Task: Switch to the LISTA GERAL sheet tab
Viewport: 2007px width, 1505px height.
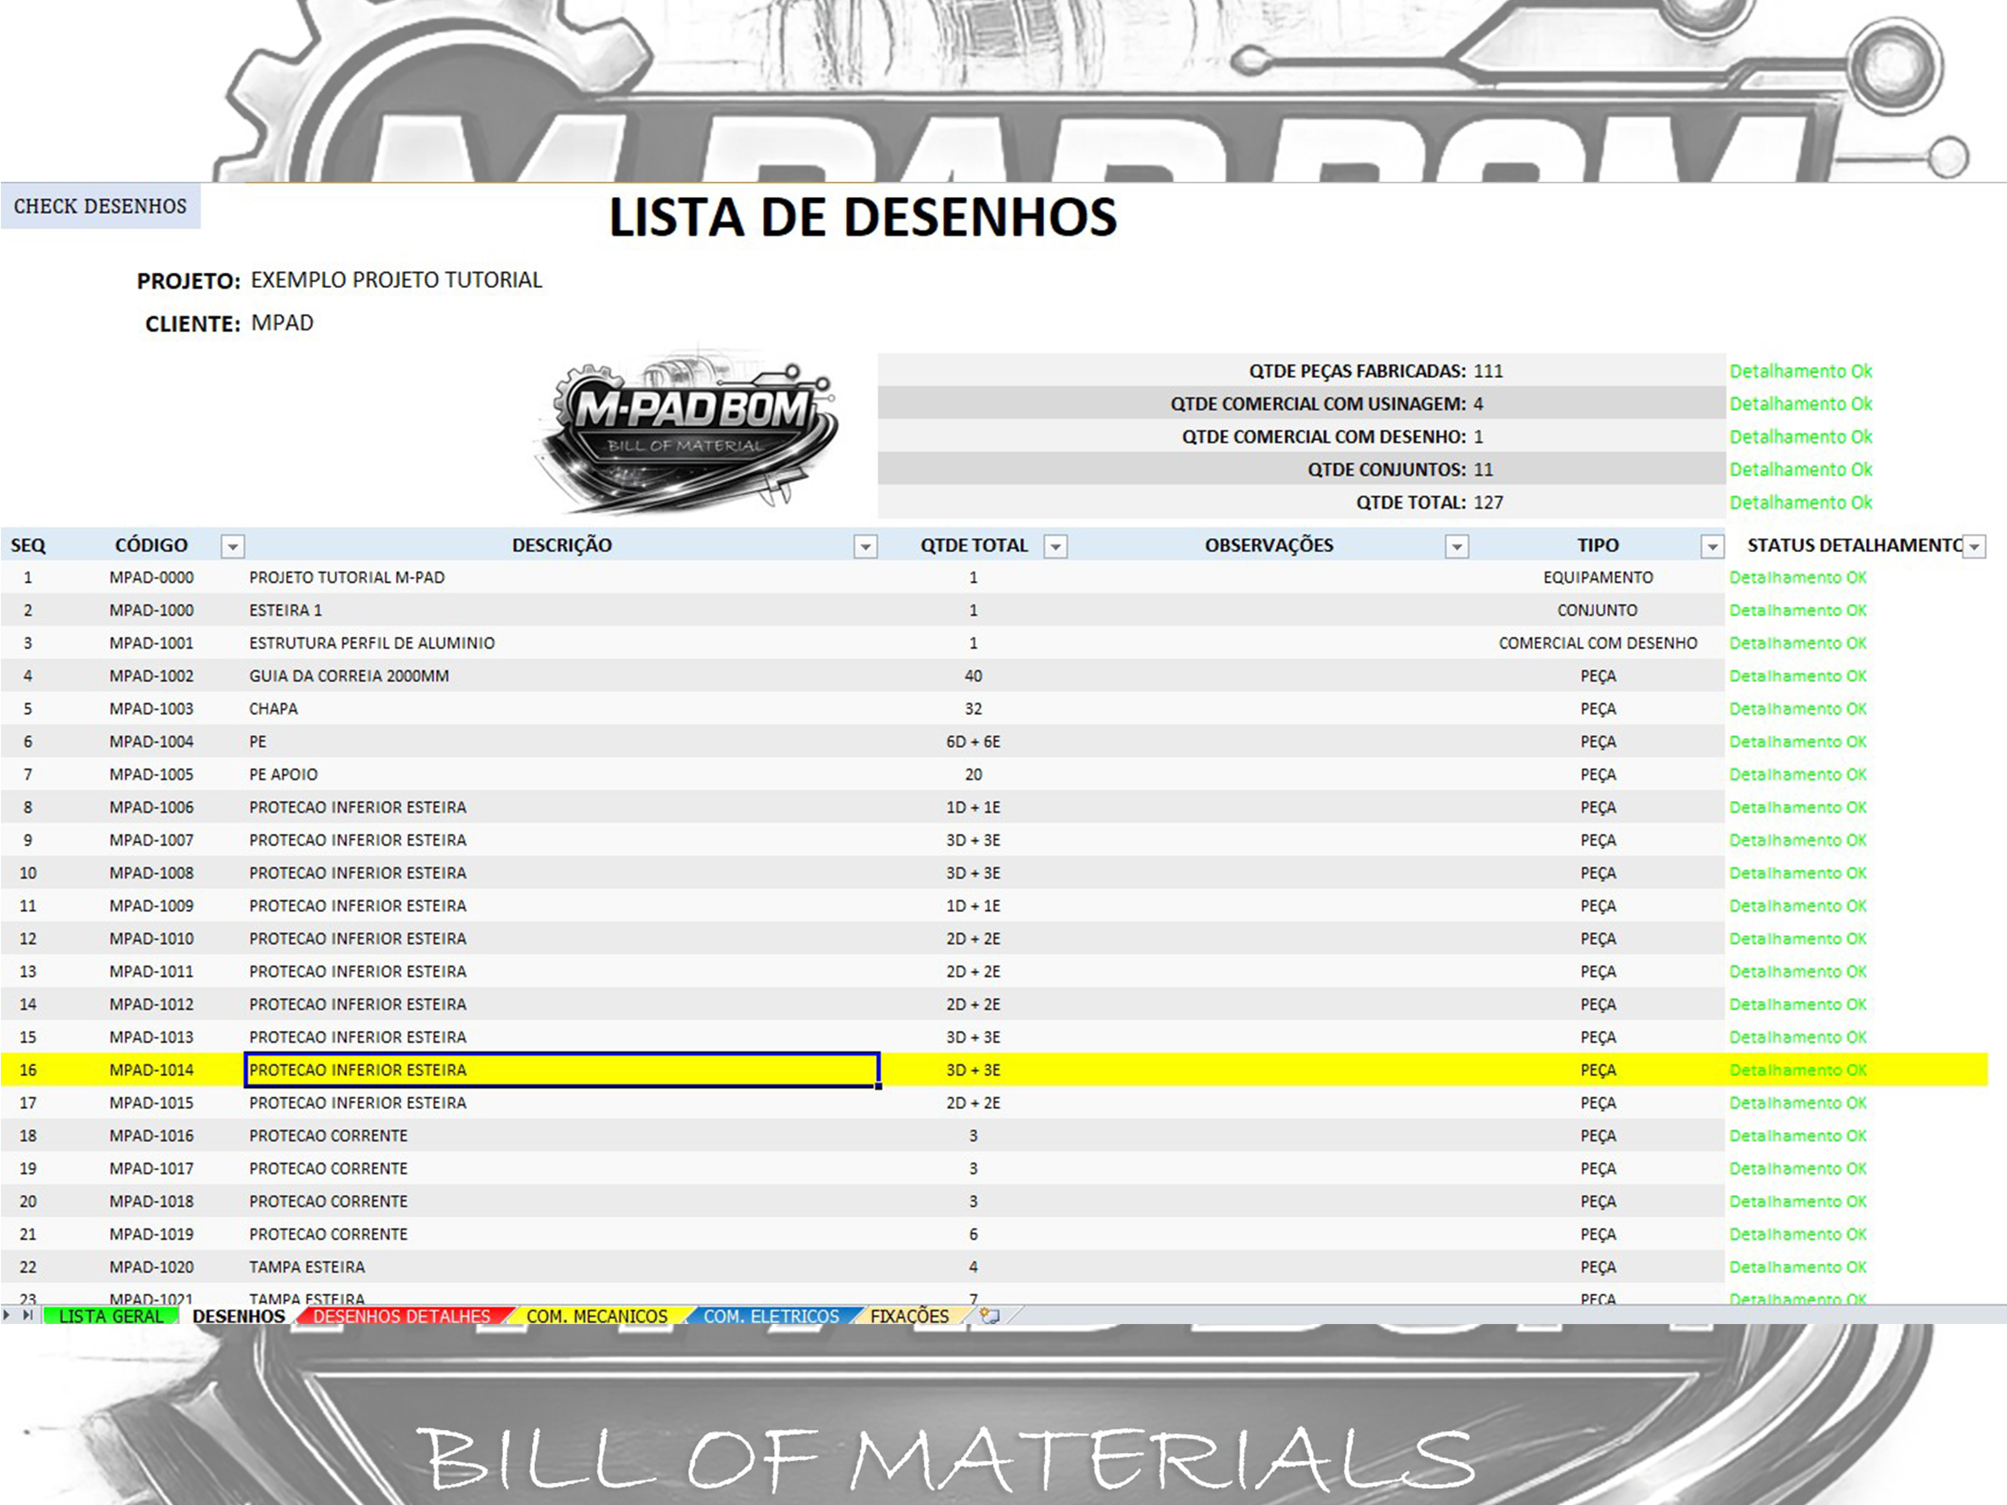Action: click(110, 1316)
